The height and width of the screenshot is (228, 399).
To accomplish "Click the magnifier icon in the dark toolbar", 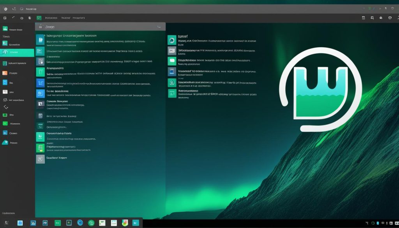I will [372, 18].
